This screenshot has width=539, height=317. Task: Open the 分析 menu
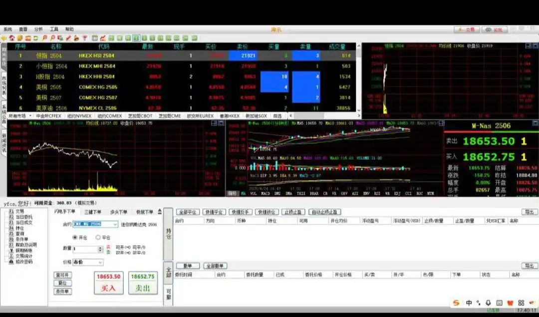coord(38,29)
